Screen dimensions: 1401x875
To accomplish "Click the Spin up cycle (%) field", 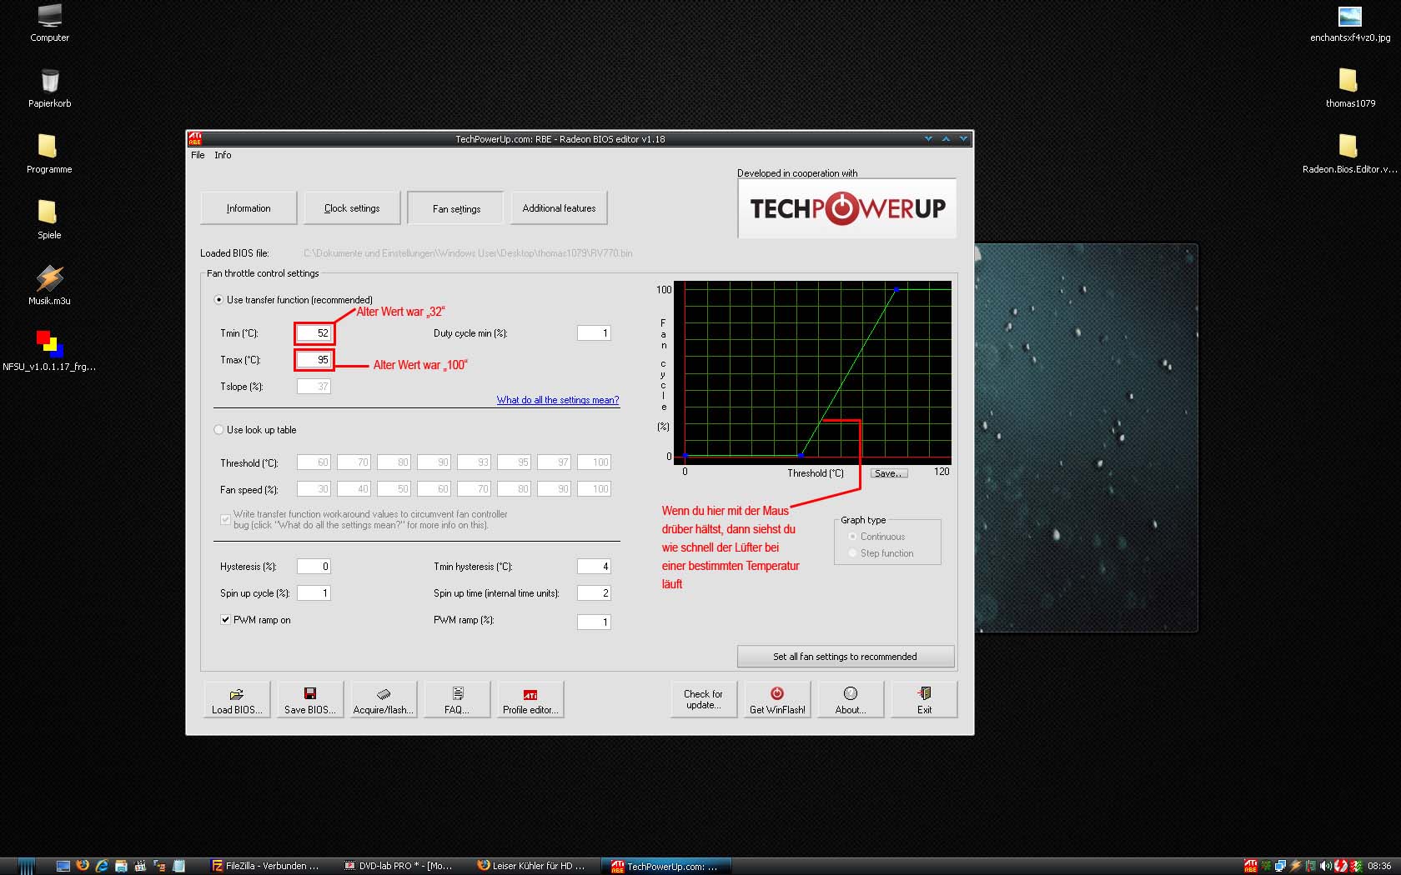I will pyautogui.click(x=314, y=593).
